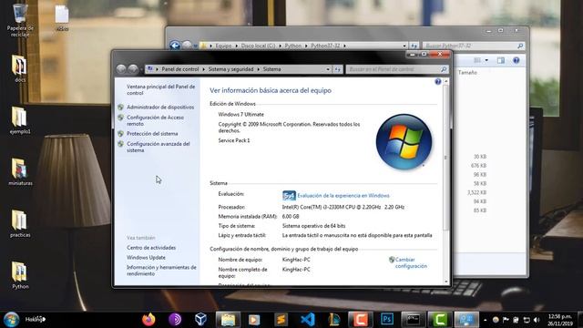Open the sailboat app taskbar icon
This screenshot has width=583, height=328.
(x=334, y=320)
